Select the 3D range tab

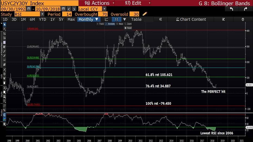[x=14, y=19]
